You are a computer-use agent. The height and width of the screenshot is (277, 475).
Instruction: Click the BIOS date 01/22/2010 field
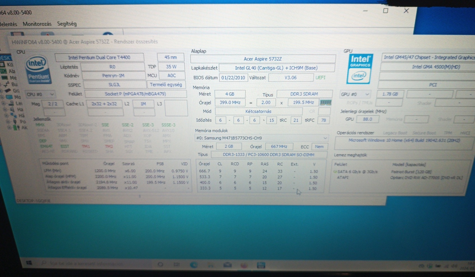(x=233, y=78)
